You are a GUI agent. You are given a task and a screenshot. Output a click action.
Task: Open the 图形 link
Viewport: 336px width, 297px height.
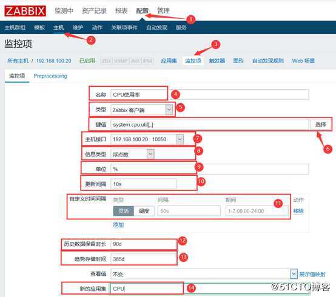tap(238, 61)
